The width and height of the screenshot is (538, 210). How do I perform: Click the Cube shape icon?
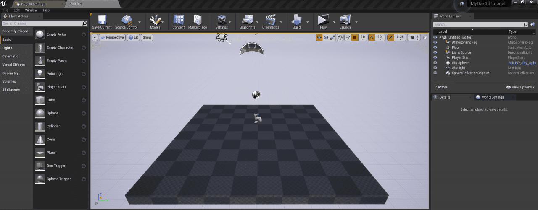pos(40,100)
